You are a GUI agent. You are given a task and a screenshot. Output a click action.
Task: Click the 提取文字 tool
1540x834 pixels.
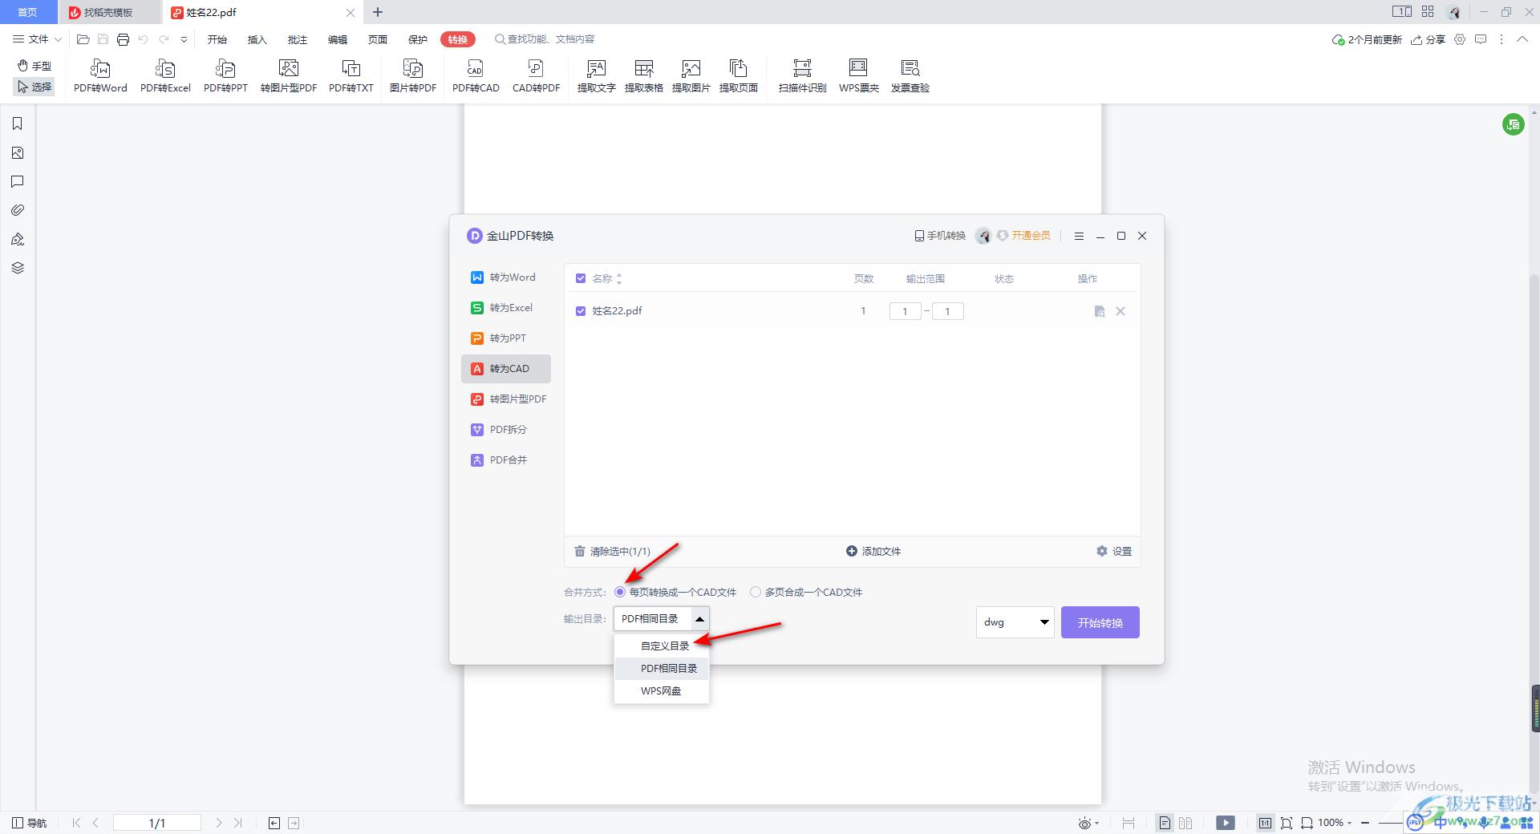(596, 76)
